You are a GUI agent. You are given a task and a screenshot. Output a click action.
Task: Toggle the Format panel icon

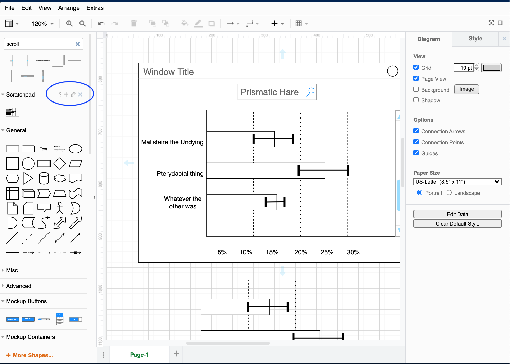[500, 23]
